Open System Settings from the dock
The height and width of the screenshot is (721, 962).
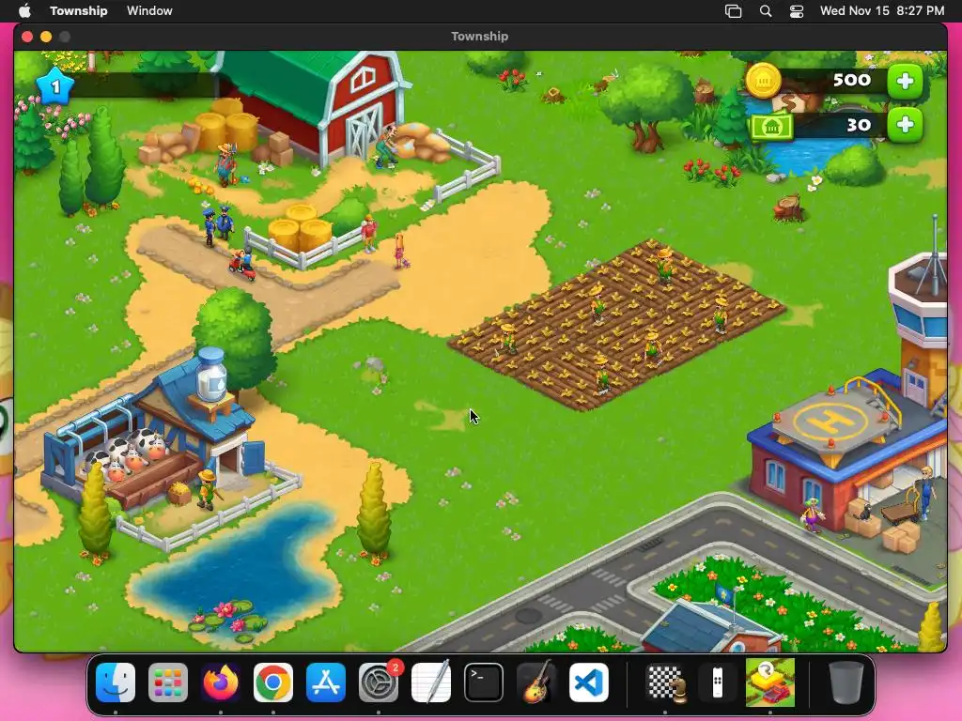tap(379, 682)
